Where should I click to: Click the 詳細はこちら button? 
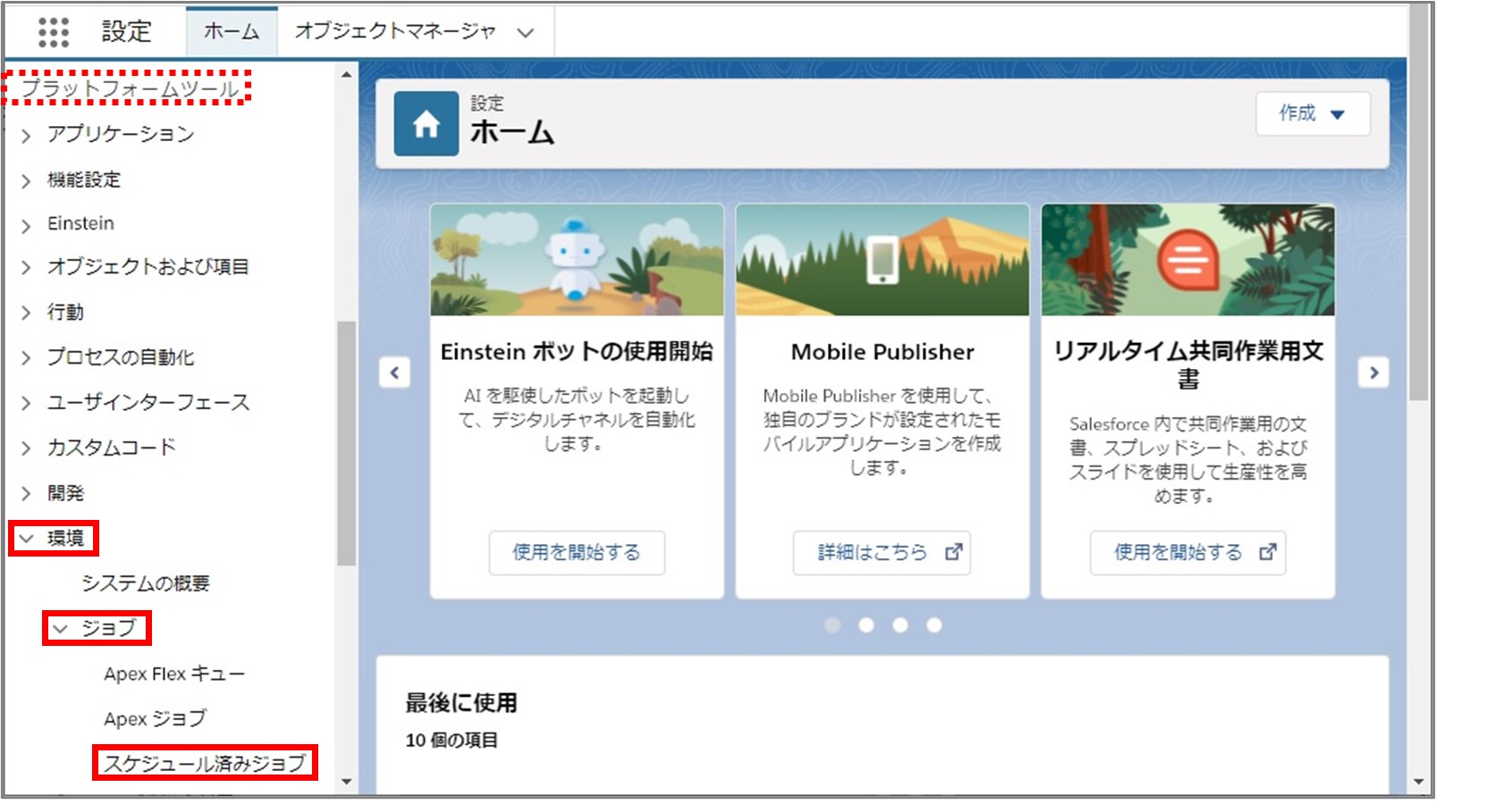coord(882,553)
